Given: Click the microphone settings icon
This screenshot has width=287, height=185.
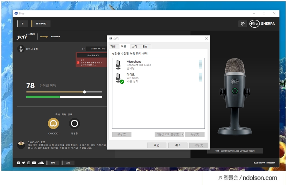Looking at the screenshot, I should coord(21,49).
